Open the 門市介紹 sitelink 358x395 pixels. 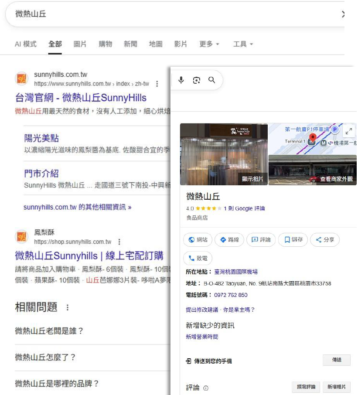(x=41, y=174)
